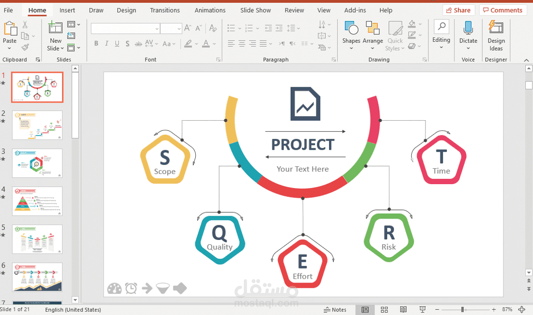Center align the paragraph text
Viewport: 533px width, 315px height.
[241, 44]
